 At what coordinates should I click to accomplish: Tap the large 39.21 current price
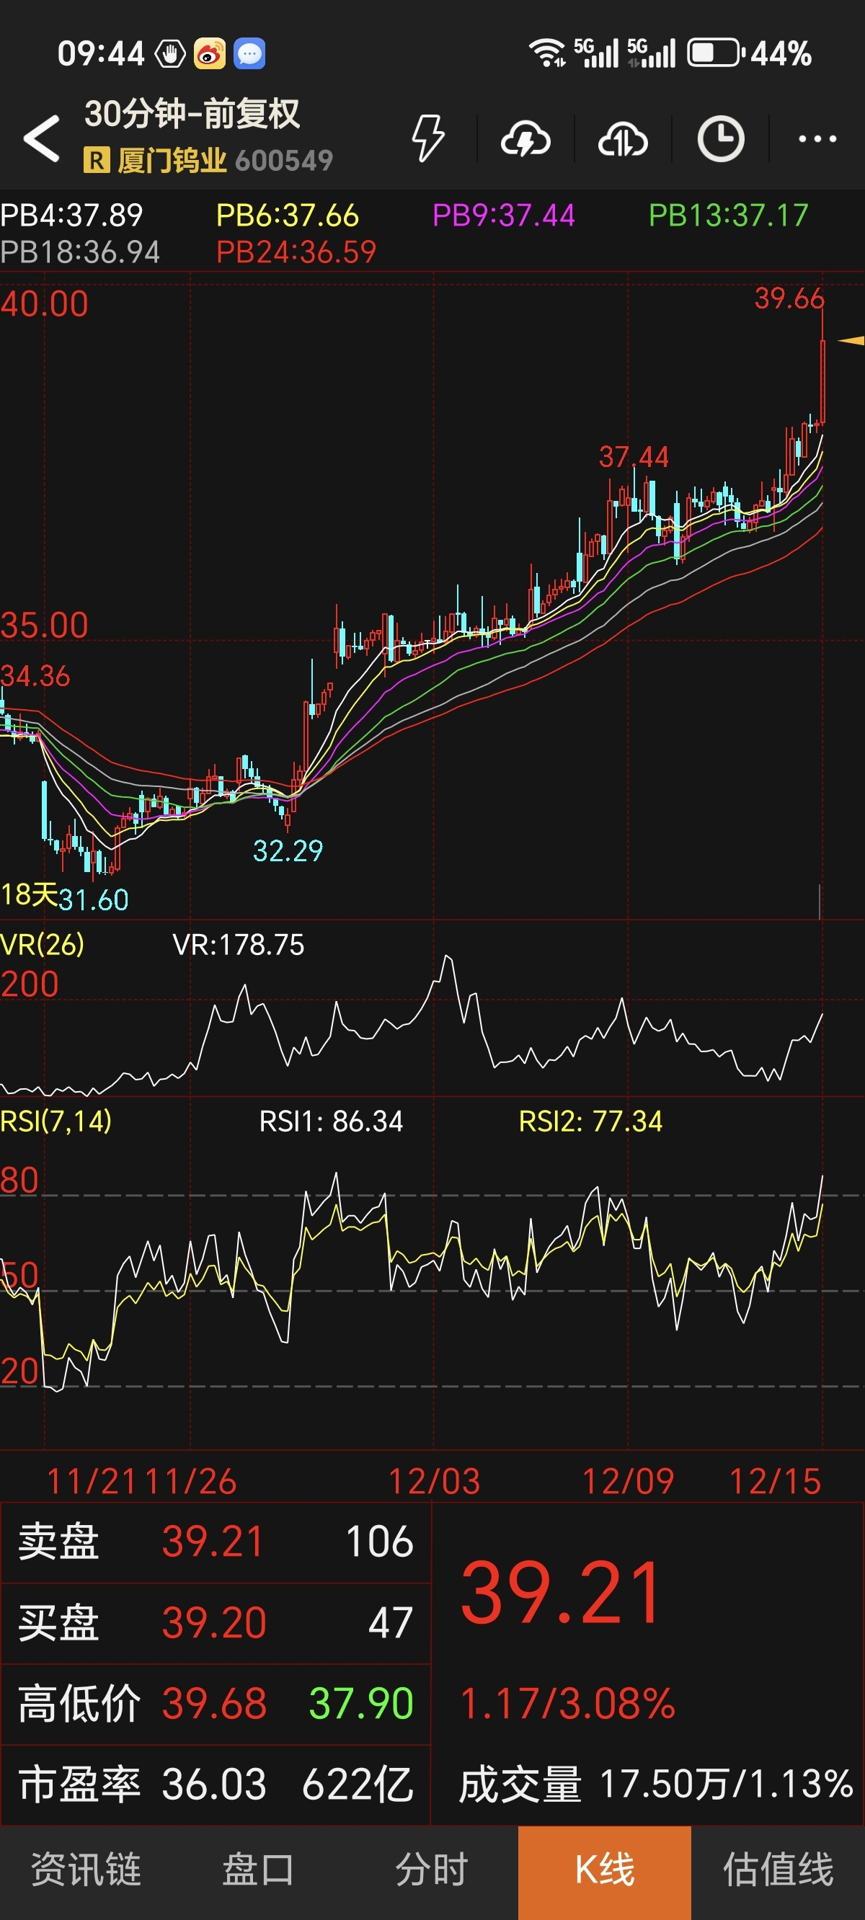click(561, 1594)
